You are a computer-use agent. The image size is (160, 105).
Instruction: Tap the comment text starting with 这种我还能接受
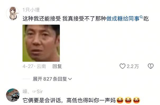tap(85, 19)
